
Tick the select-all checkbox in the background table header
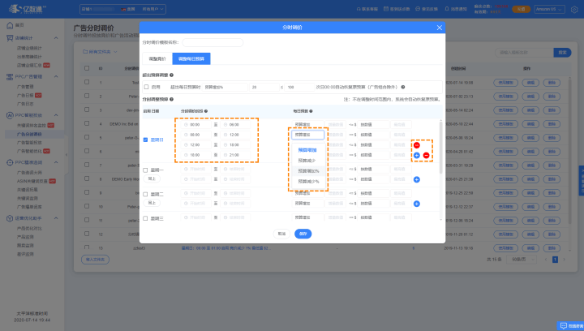87,68
